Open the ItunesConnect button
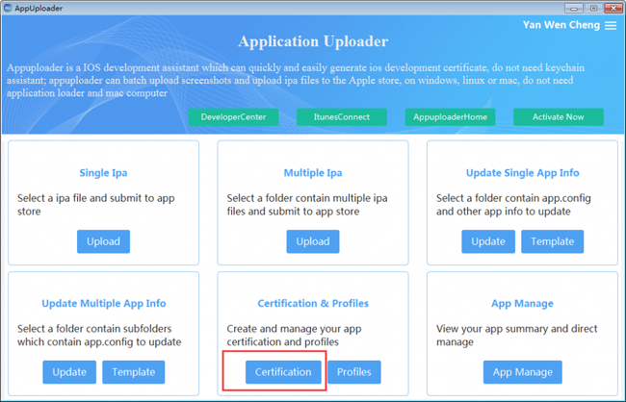 pyautogui.click(x=342, y=117)
